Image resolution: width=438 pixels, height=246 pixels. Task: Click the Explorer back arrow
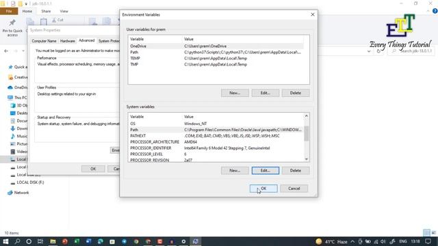coord(6,51)
